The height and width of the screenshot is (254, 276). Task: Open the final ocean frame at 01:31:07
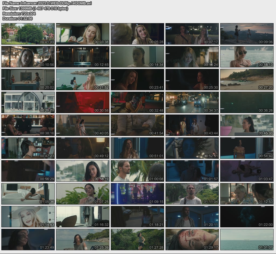[247, 239]
